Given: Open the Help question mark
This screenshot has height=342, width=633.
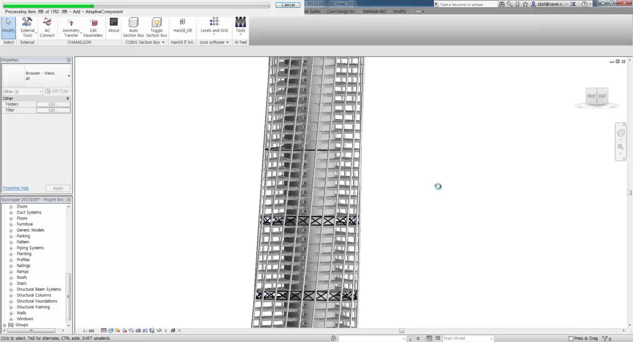Looking at the screenshot, I should click(x=585, y=4).
